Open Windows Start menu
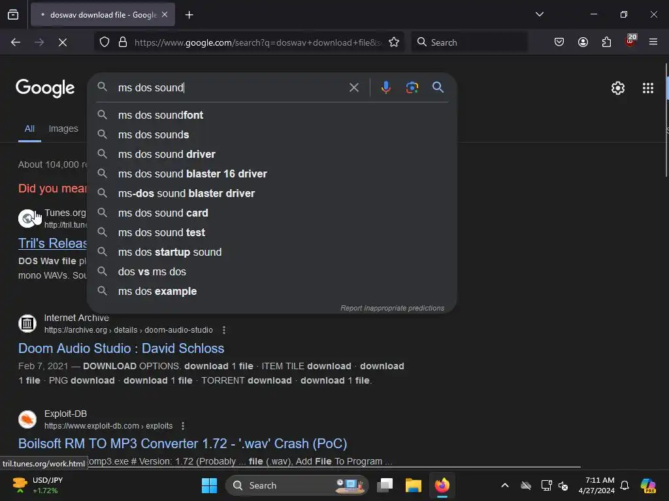The width and height of the screenshot is (669, 501). tap(209, 485)
